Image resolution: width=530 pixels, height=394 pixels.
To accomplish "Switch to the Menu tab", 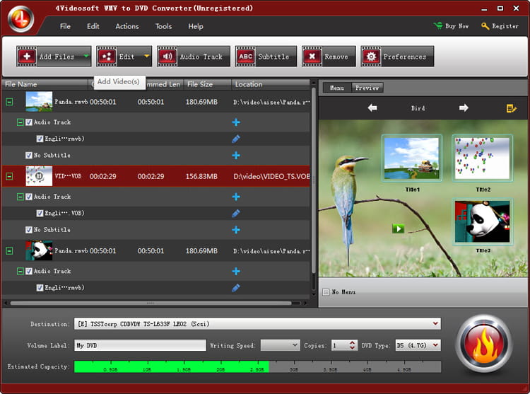I will [337, 88].
